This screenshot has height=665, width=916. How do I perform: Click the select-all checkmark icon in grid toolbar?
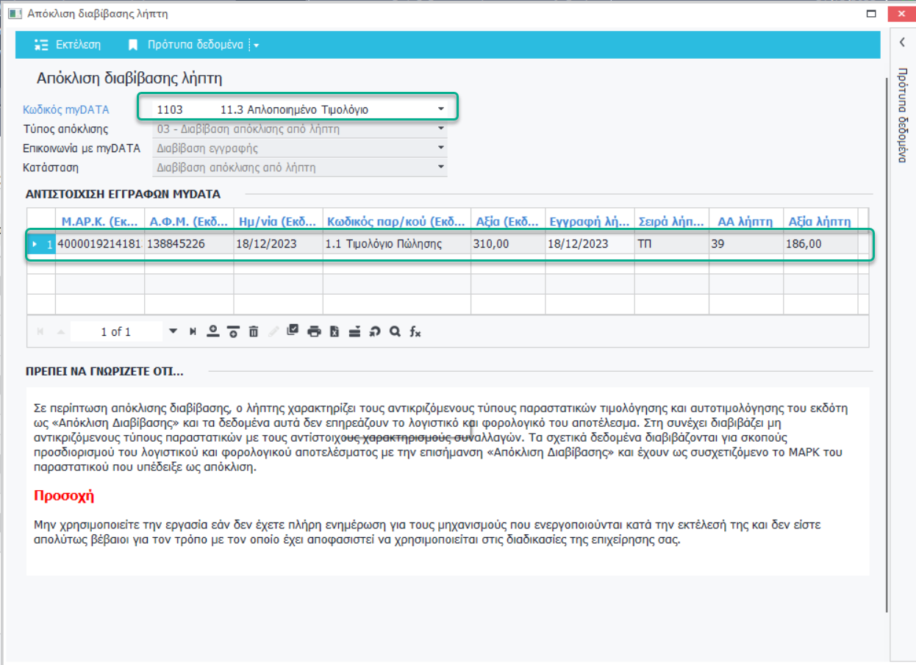(x=293, y=331)
